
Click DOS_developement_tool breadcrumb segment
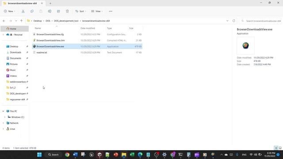[x=66, y=21]
